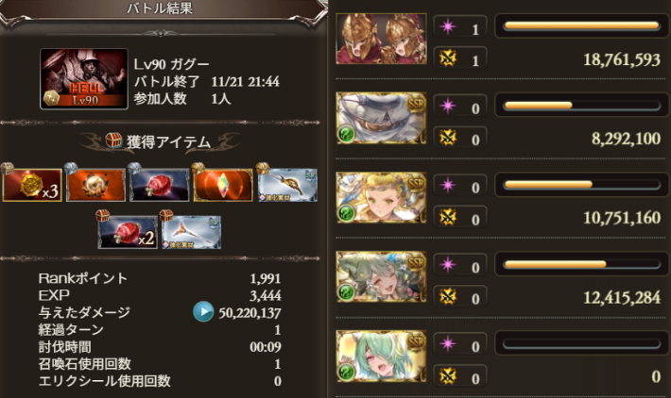Open the blonde SSR character portrait
This screenshot has width=671, height=398.
[x=381, y=197]
